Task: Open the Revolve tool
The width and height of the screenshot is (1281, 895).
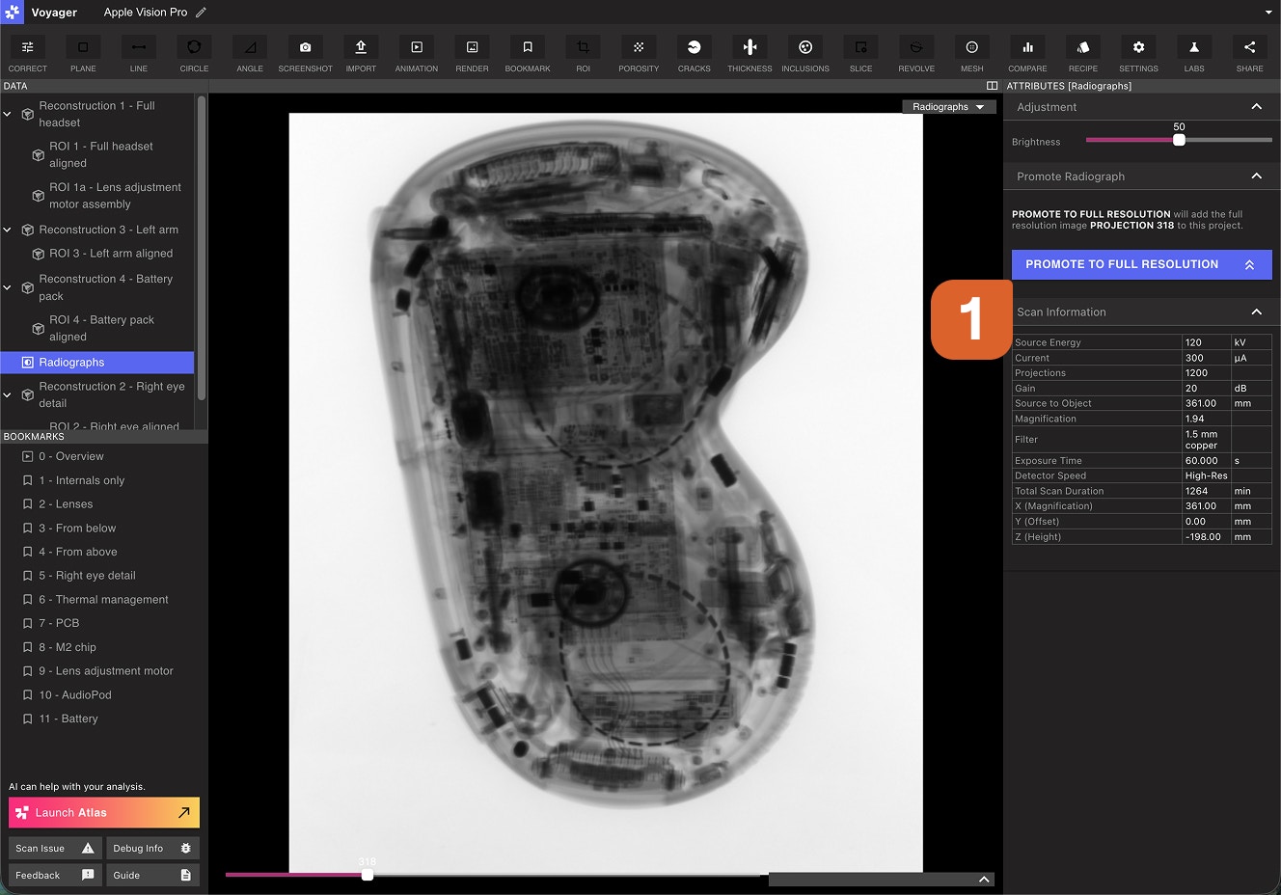Action: (x=916, y=48)
